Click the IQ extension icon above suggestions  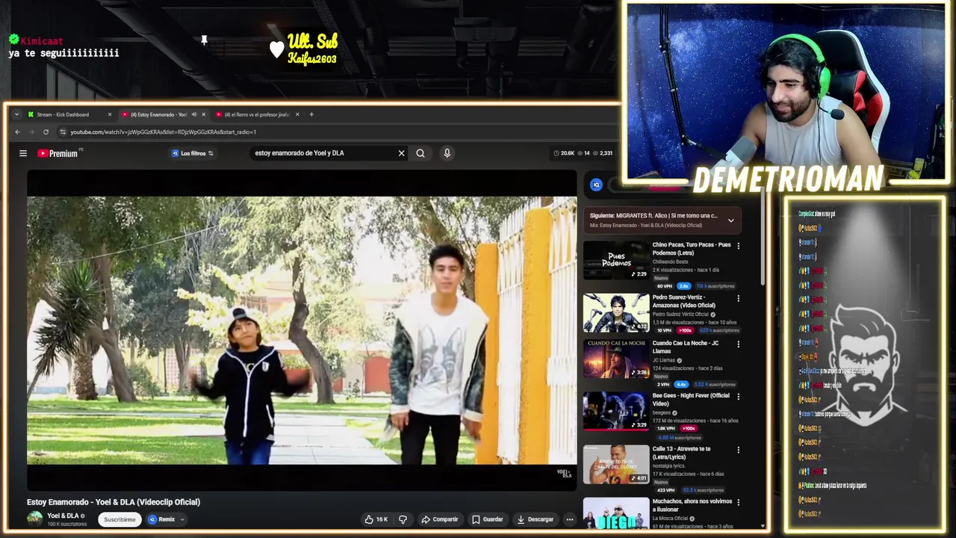tap(596, 185)
